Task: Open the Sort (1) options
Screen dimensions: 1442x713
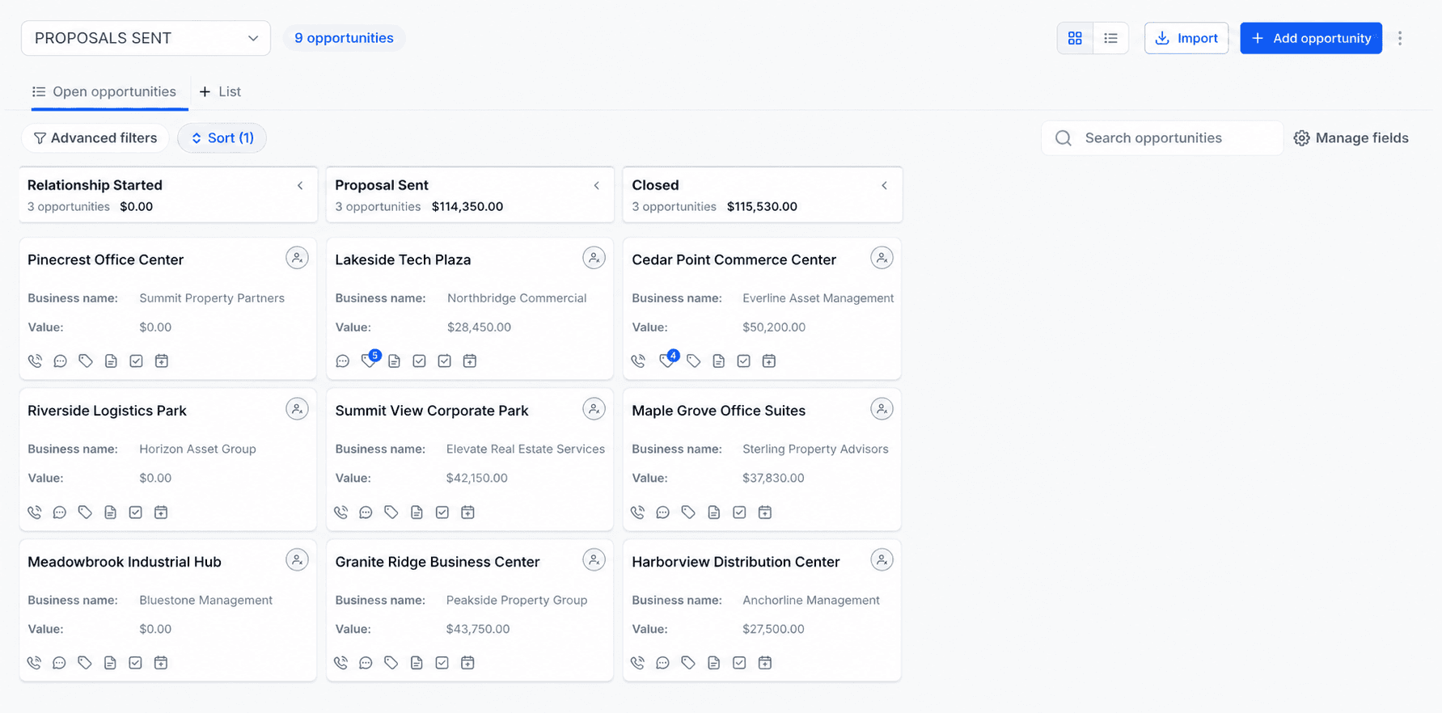Action: coord(222,138)
